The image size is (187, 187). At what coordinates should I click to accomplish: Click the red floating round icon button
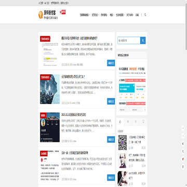[183, 159]
